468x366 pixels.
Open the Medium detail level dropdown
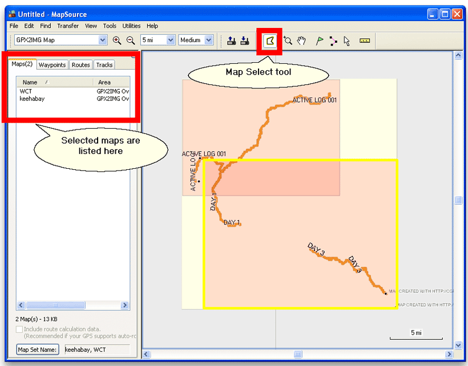click(x=209, y=40)
